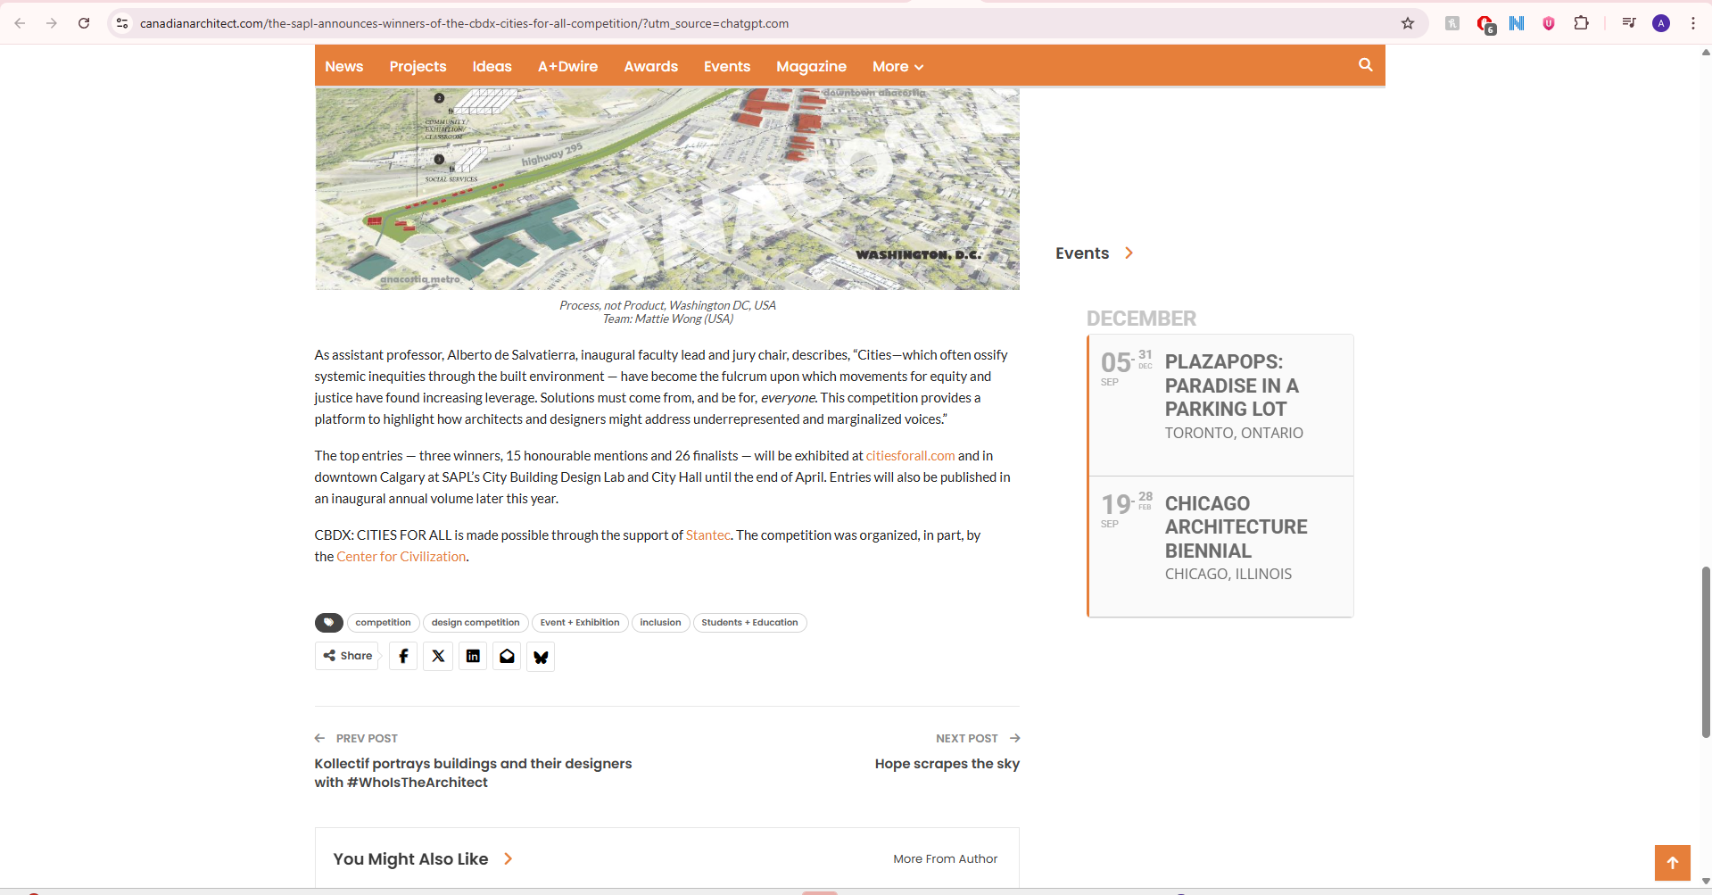Share the article on Facebook
The image size is (1712, 895).
(402, 656)
